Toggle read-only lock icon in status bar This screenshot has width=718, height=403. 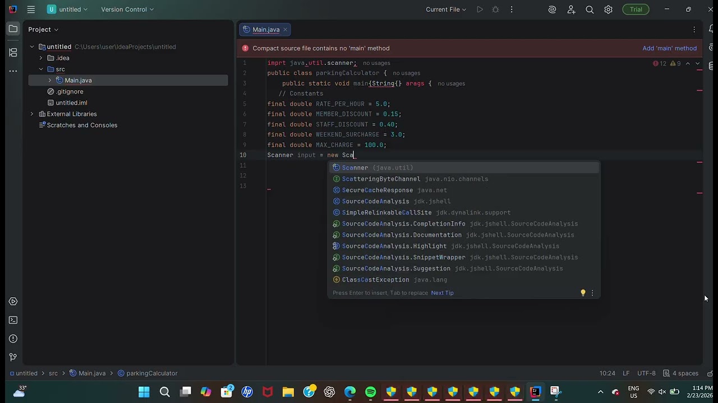[710, 373]
